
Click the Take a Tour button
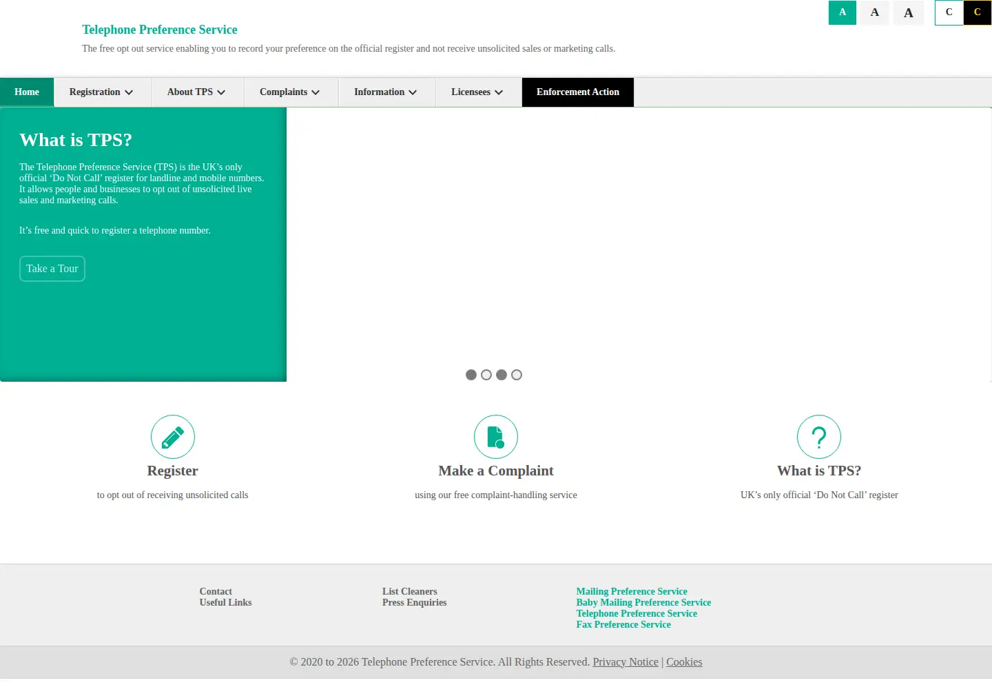click(x=52, y=269)
